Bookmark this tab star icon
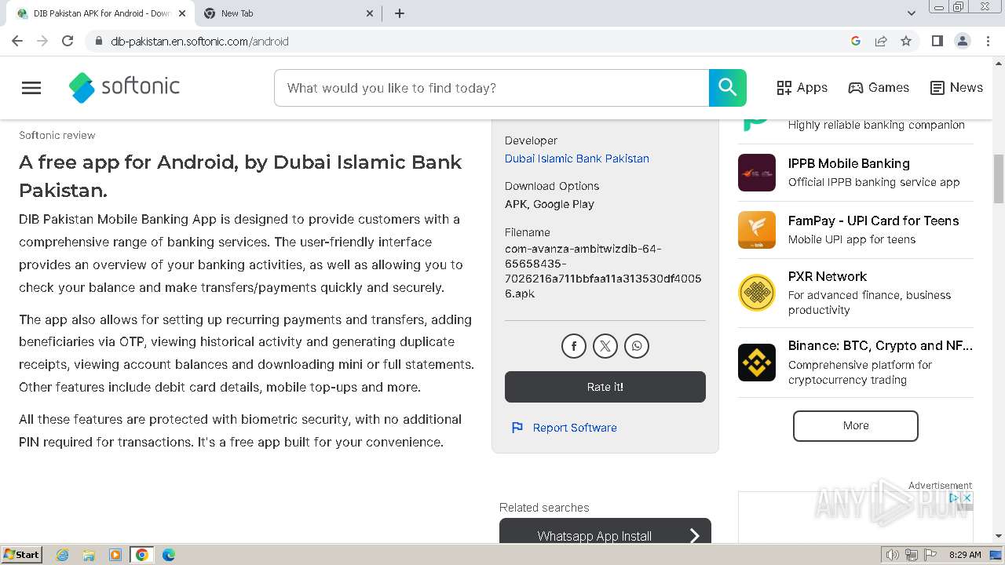 tap(906, 41)
